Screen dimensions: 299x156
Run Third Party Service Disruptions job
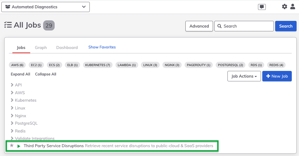point(19,146)
